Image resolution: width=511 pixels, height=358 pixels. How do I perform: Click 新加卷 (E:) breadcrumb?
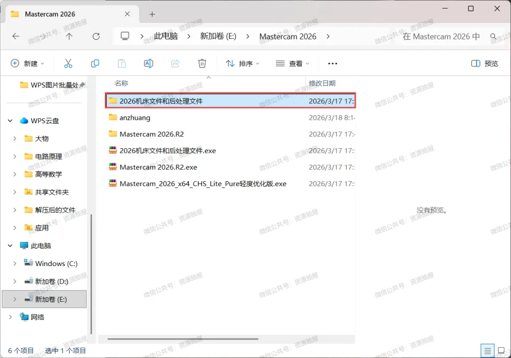pyautogui.click(x=218, y=36)
